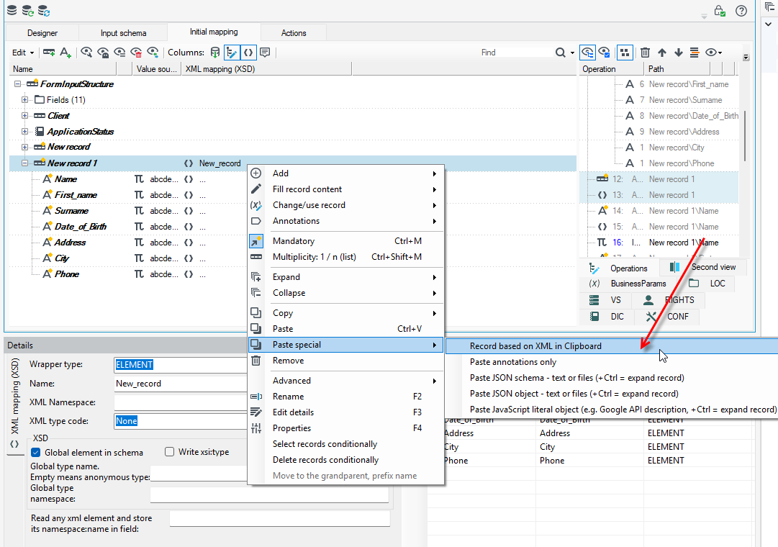
Task: Click the add text field icon
Action: coord(65,52)
